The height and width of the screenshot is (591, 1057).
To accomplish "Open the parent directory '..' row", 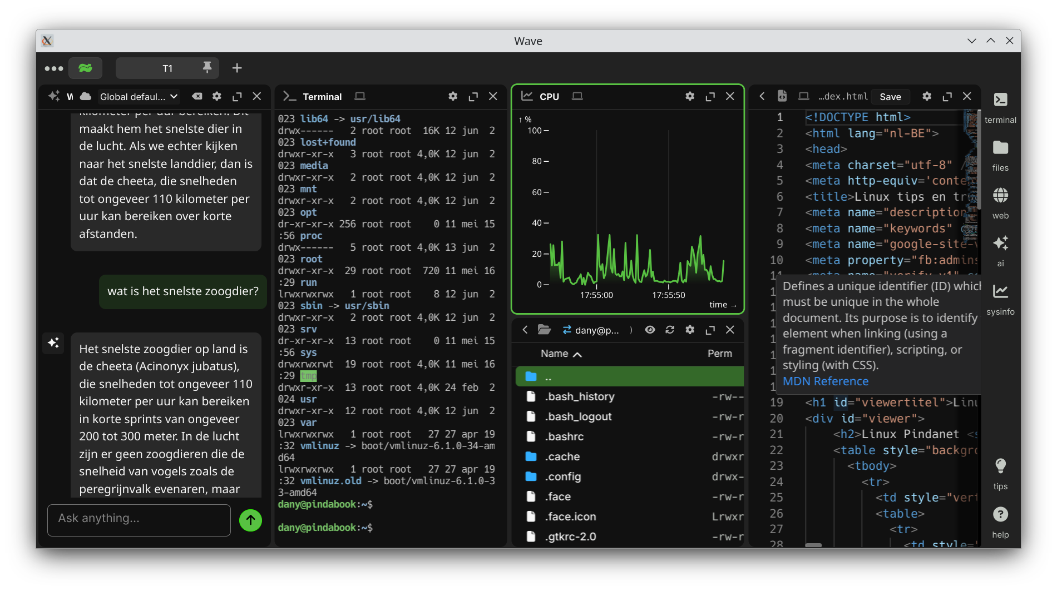I will (629, 376).
